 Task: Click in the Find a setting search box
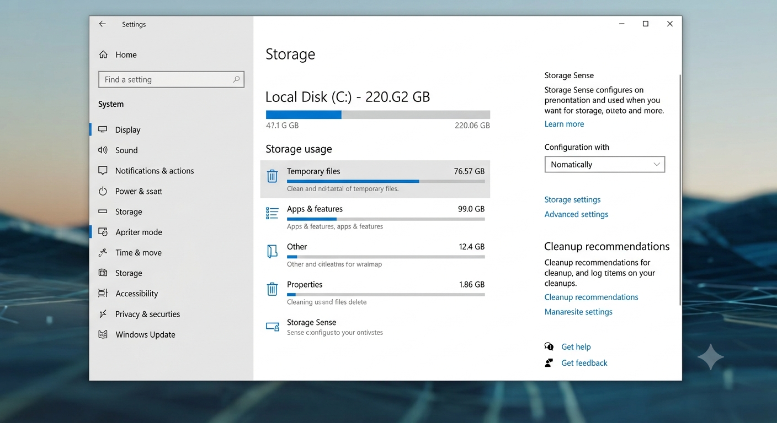pyautogui.click(x=171, y=79)
